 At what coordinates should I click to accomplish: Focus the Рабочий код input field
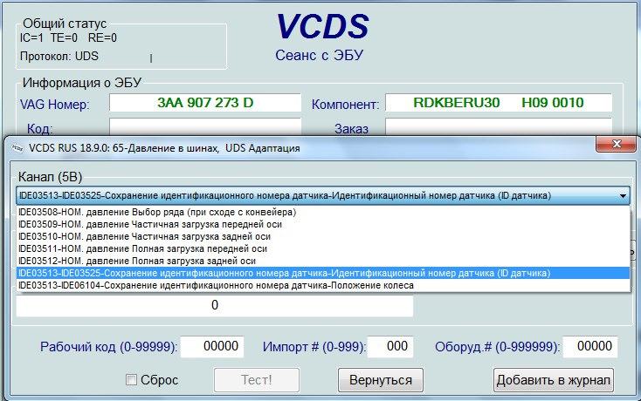pyautogui.click(x=212, y=347)
